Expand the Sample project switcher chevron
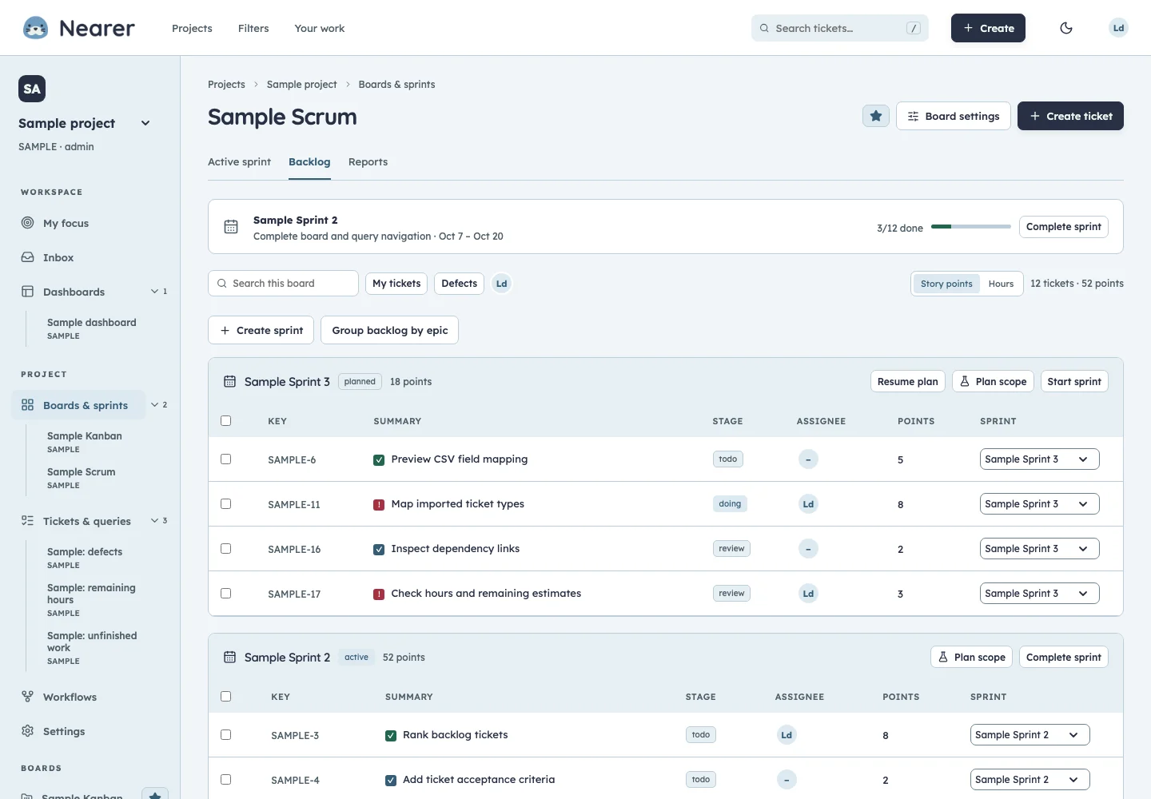1151x799 pixels. (x=145, y=123)
